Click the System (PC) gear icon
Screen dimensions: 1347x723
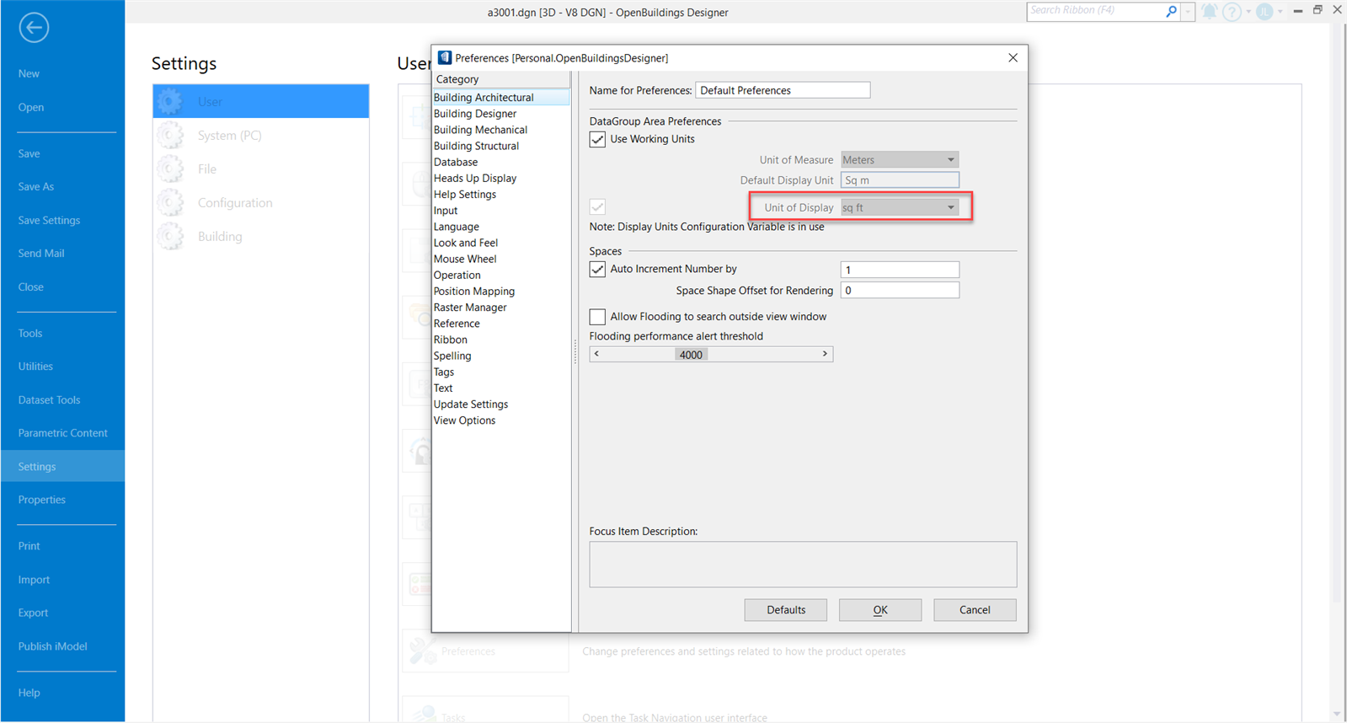pos(169,135)
